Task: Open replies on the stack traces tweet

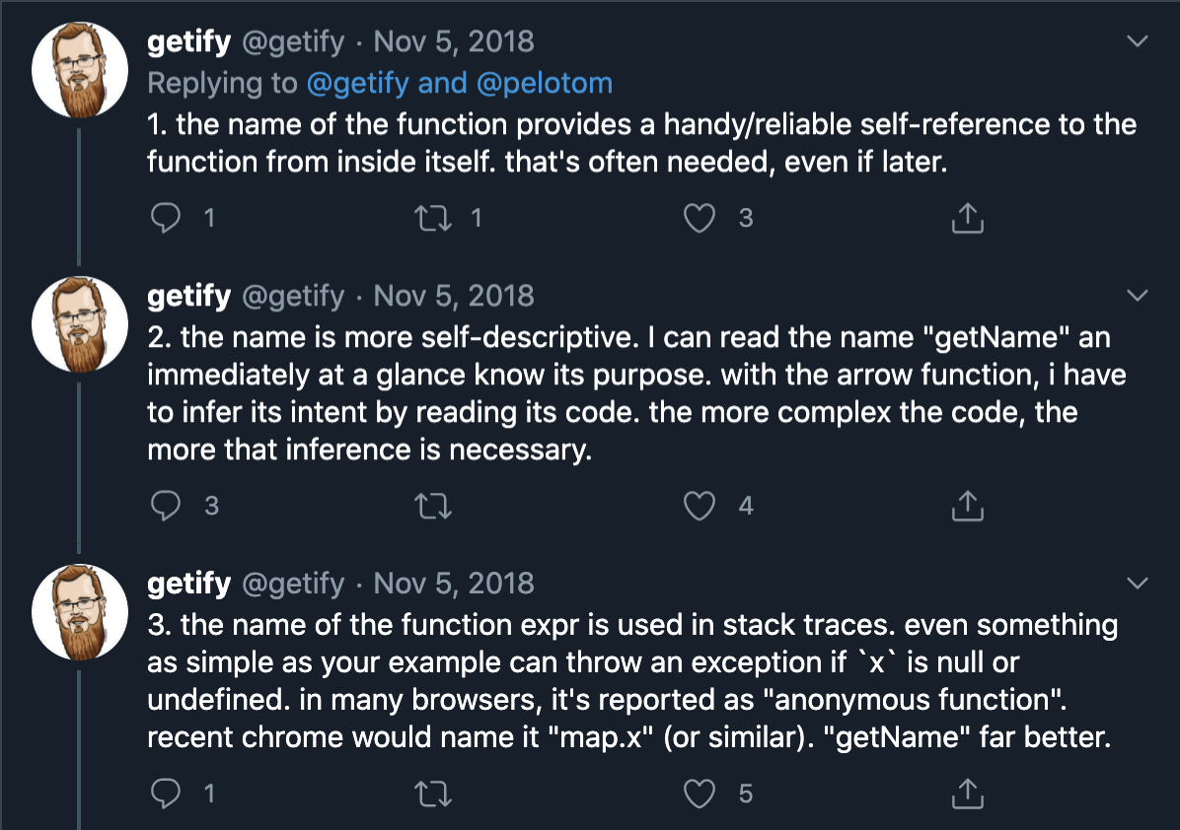Action: 168,794
